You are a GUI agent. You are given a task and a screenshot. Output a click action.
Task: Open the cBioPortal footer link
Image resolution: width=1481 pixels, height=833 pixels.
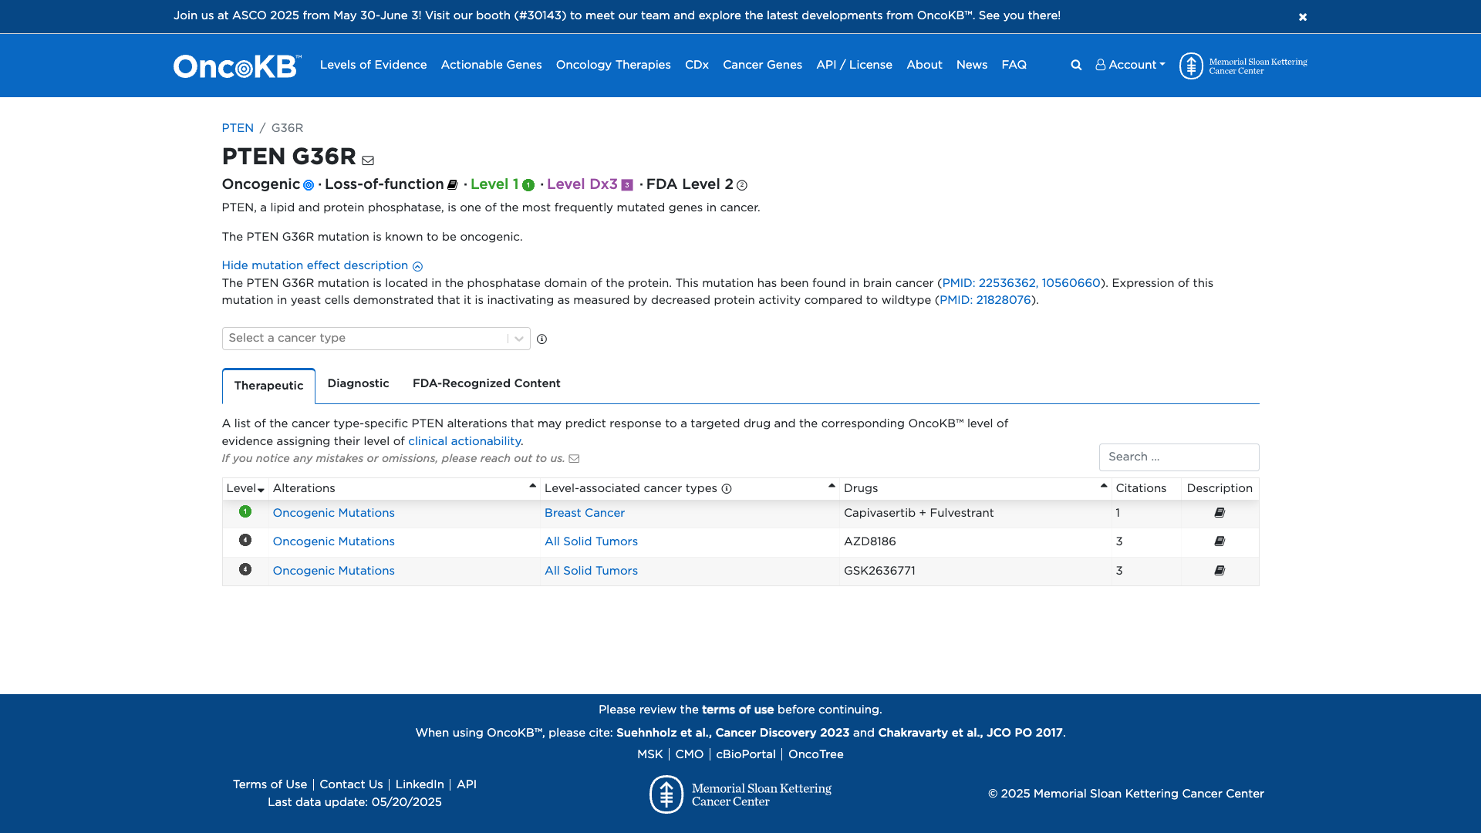tap(745, 754)
